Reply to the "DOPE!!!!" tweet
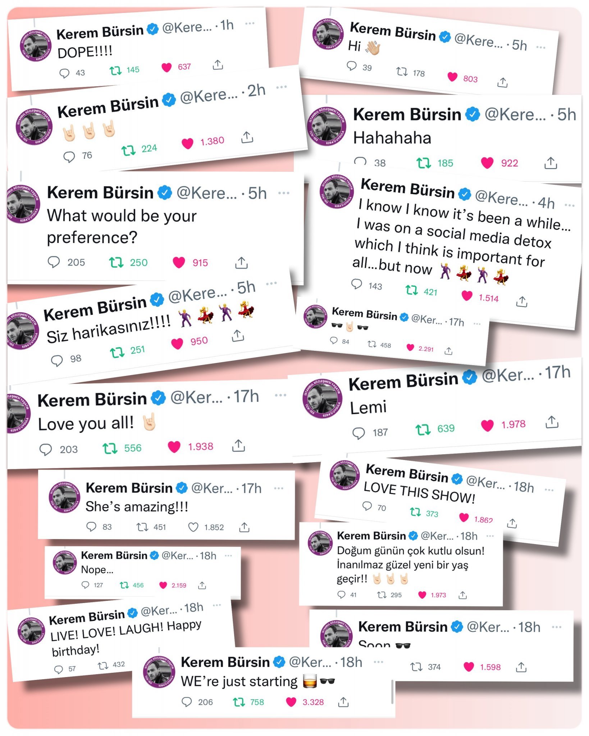This screenshot has width=589, height=736. [64, 73]
